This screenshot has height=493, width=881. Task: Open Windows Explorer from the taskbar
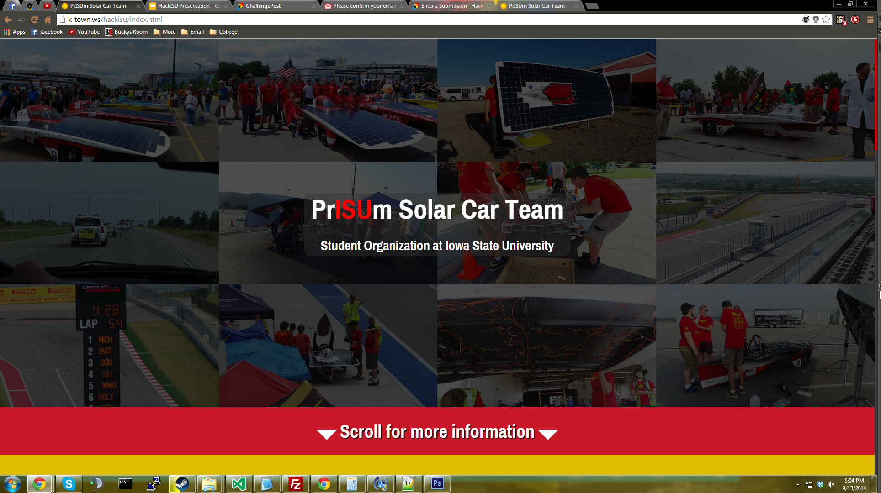(210, 484)
